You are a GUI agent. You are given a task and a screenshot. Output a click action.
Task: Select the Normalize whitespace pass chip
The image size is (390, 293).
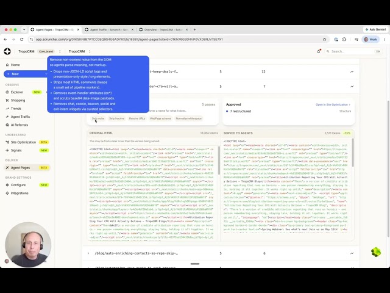click(188, 118)
